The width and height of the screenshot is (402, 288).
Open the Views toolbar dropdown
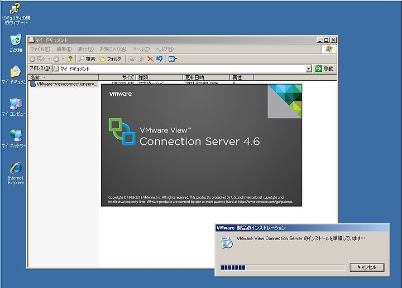point(173,59)
